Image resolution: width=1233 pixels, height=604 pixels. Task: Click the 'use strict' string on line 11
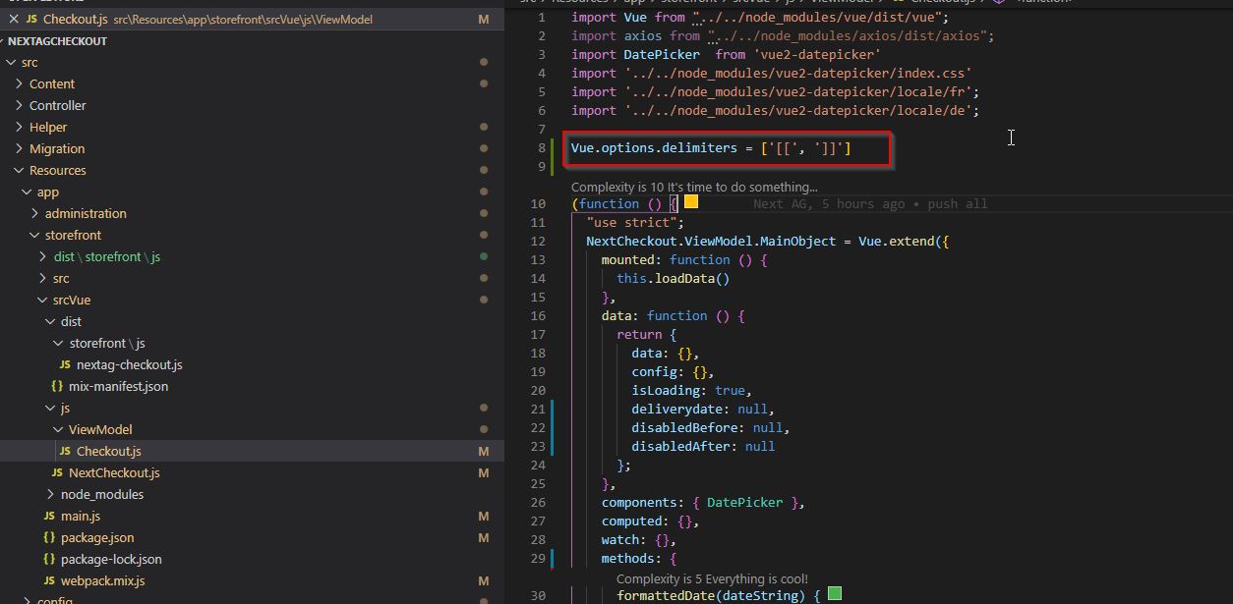pos(631,222)
